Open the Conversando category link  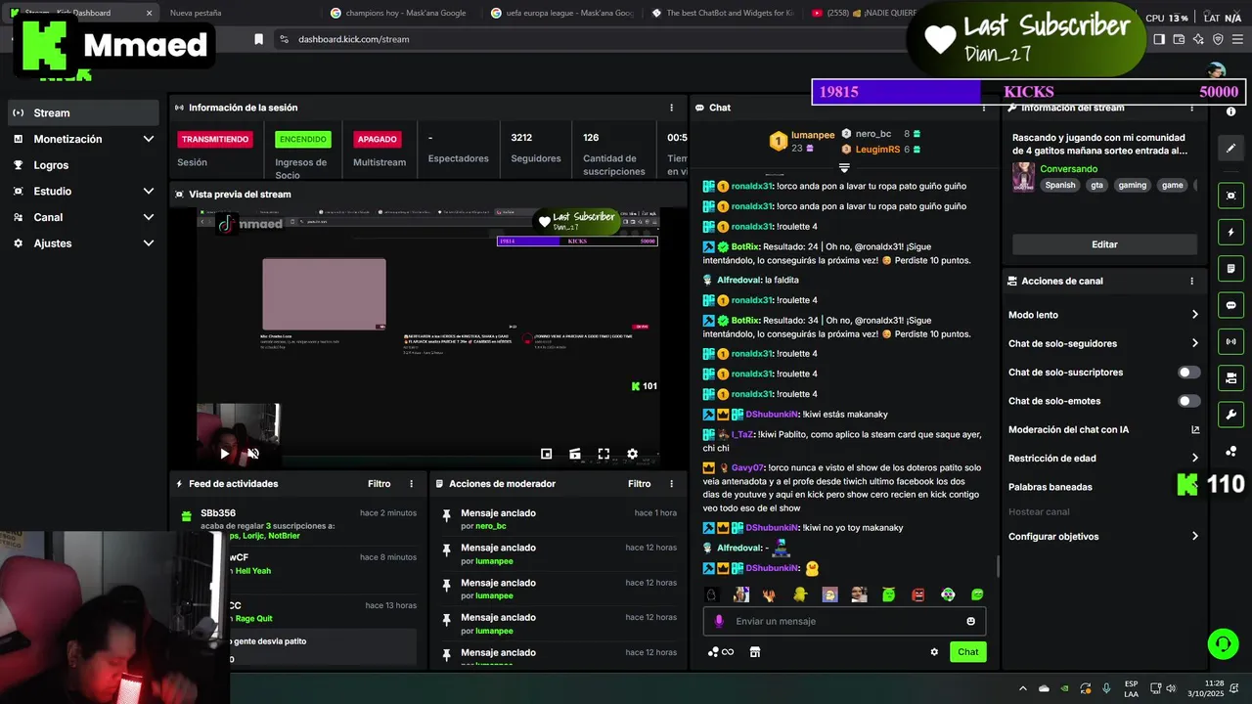click(1068, 169)
